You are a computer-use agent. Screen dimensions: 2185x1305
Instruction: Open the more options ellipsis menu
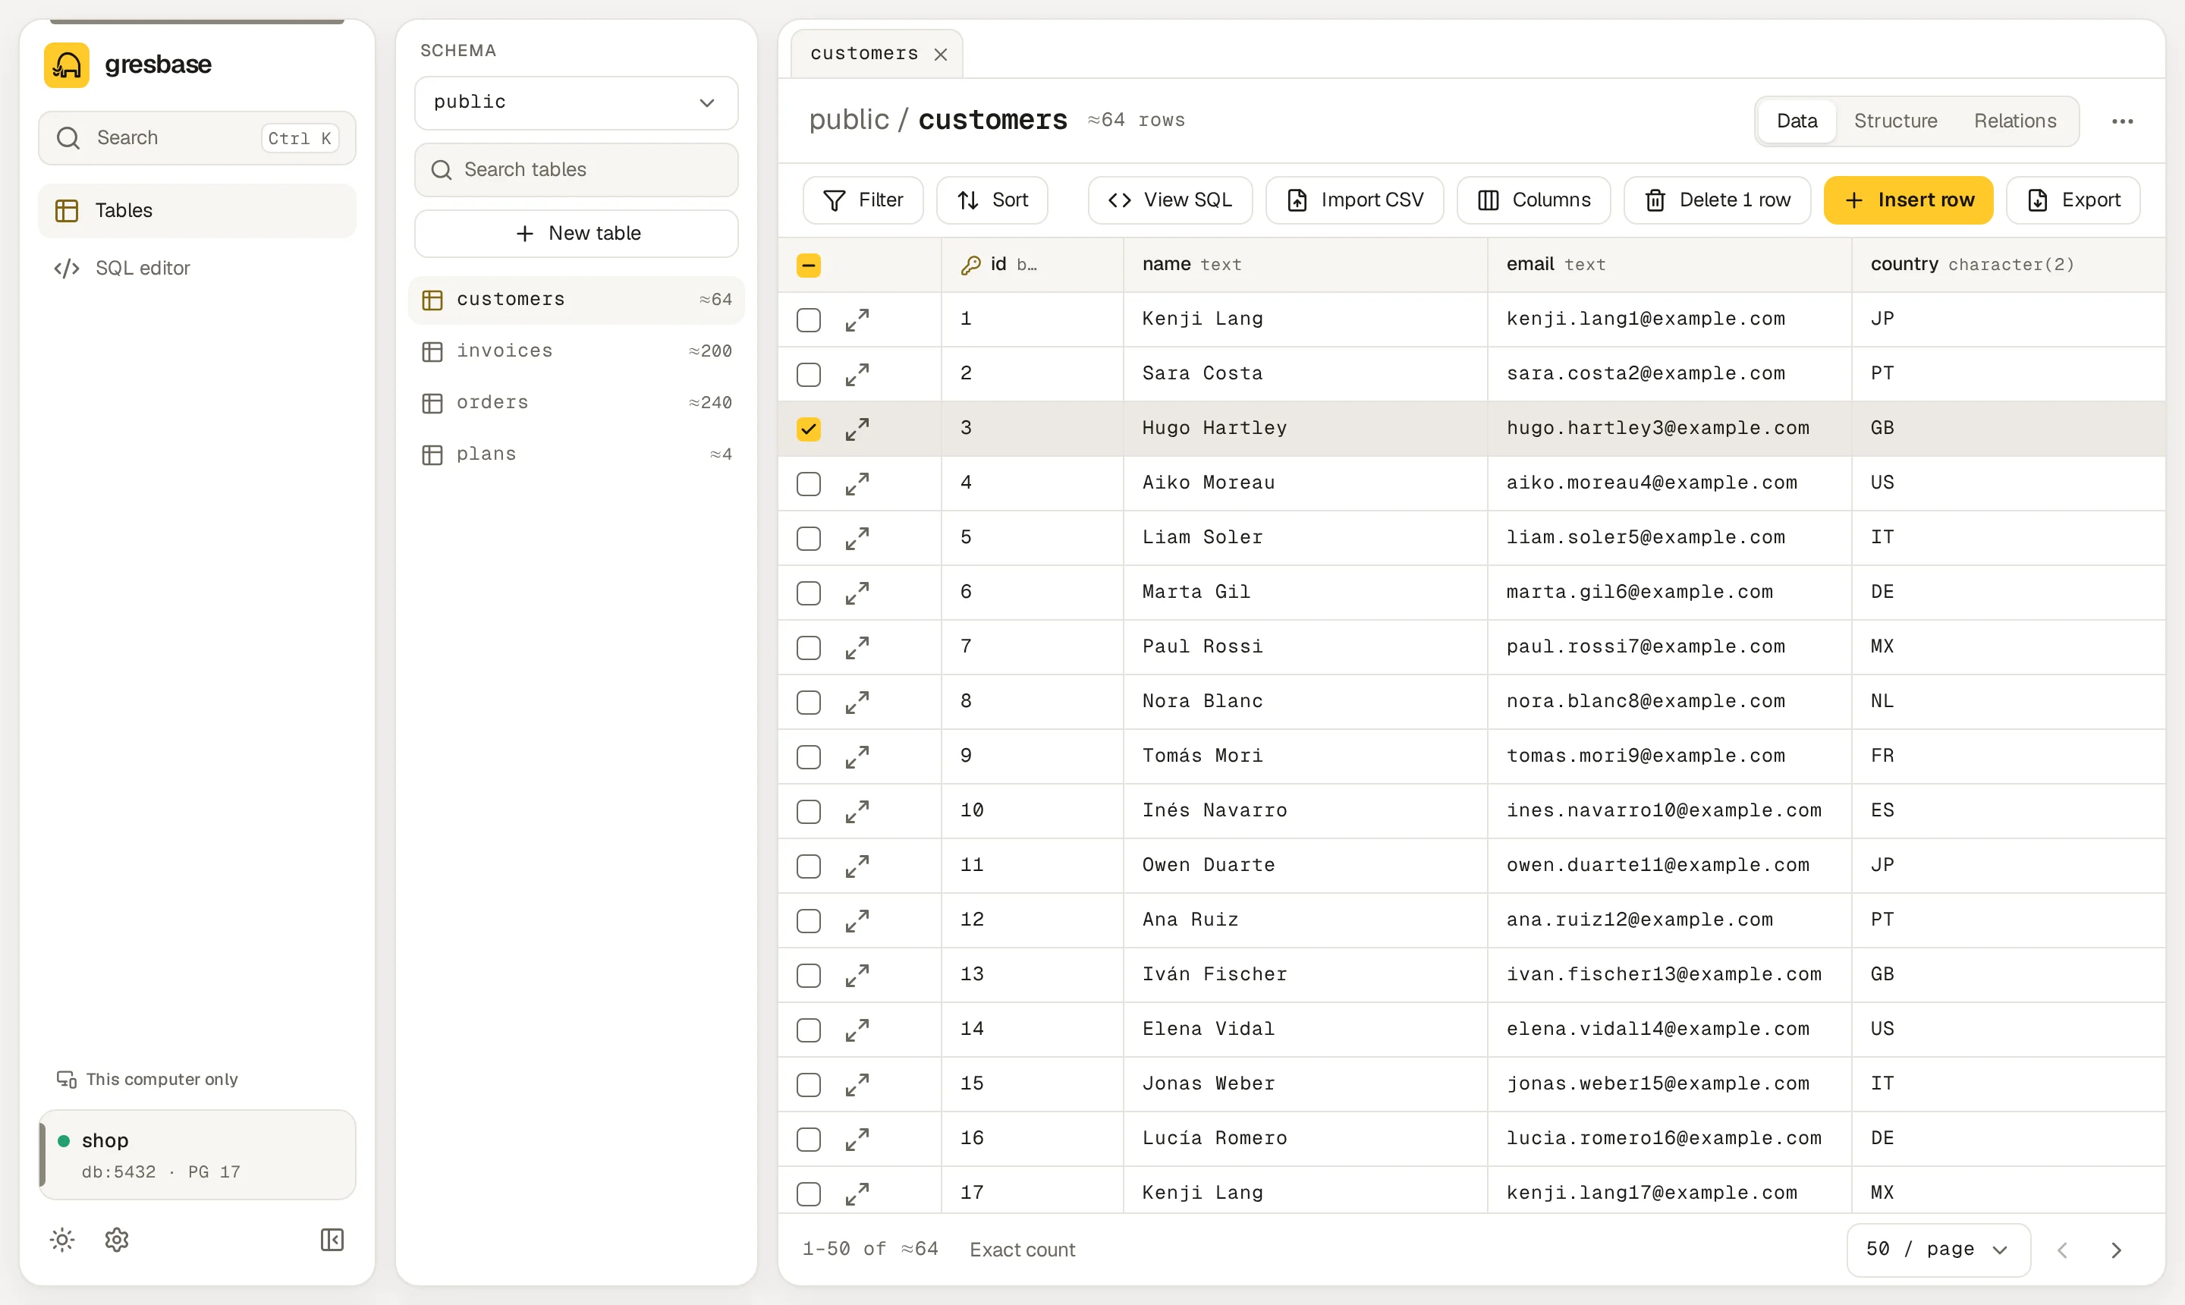coord(2123,121)
